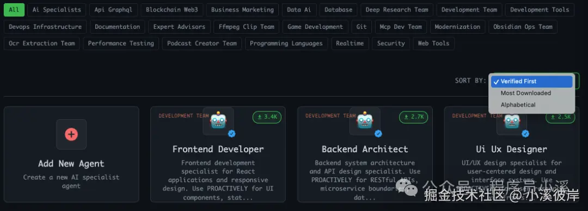Filter by Data Ai category
The image size is (588, 211).
click(299, 10)
